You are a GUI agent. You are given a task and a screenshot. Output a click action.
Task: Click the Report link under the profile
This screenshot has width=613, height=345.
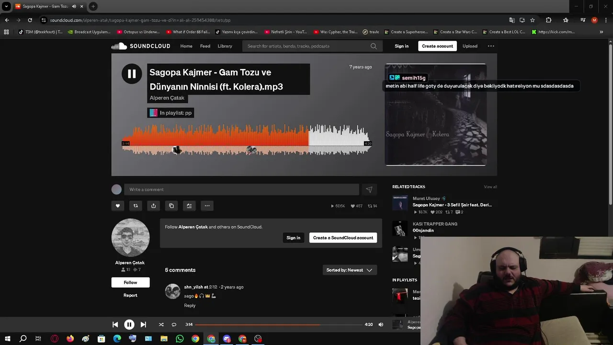pyautogui.click(x=130, y=295)
